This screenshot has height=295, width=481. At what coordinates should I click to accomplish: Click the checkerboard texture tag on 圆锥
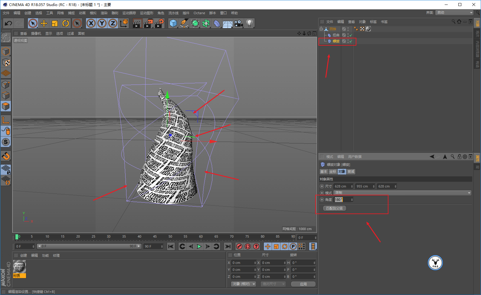362,29
